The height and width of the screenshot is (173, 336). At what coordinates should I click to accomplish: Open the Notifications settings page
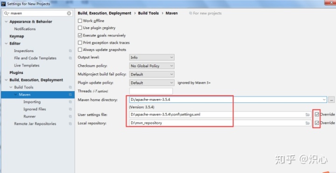(25, 29)
